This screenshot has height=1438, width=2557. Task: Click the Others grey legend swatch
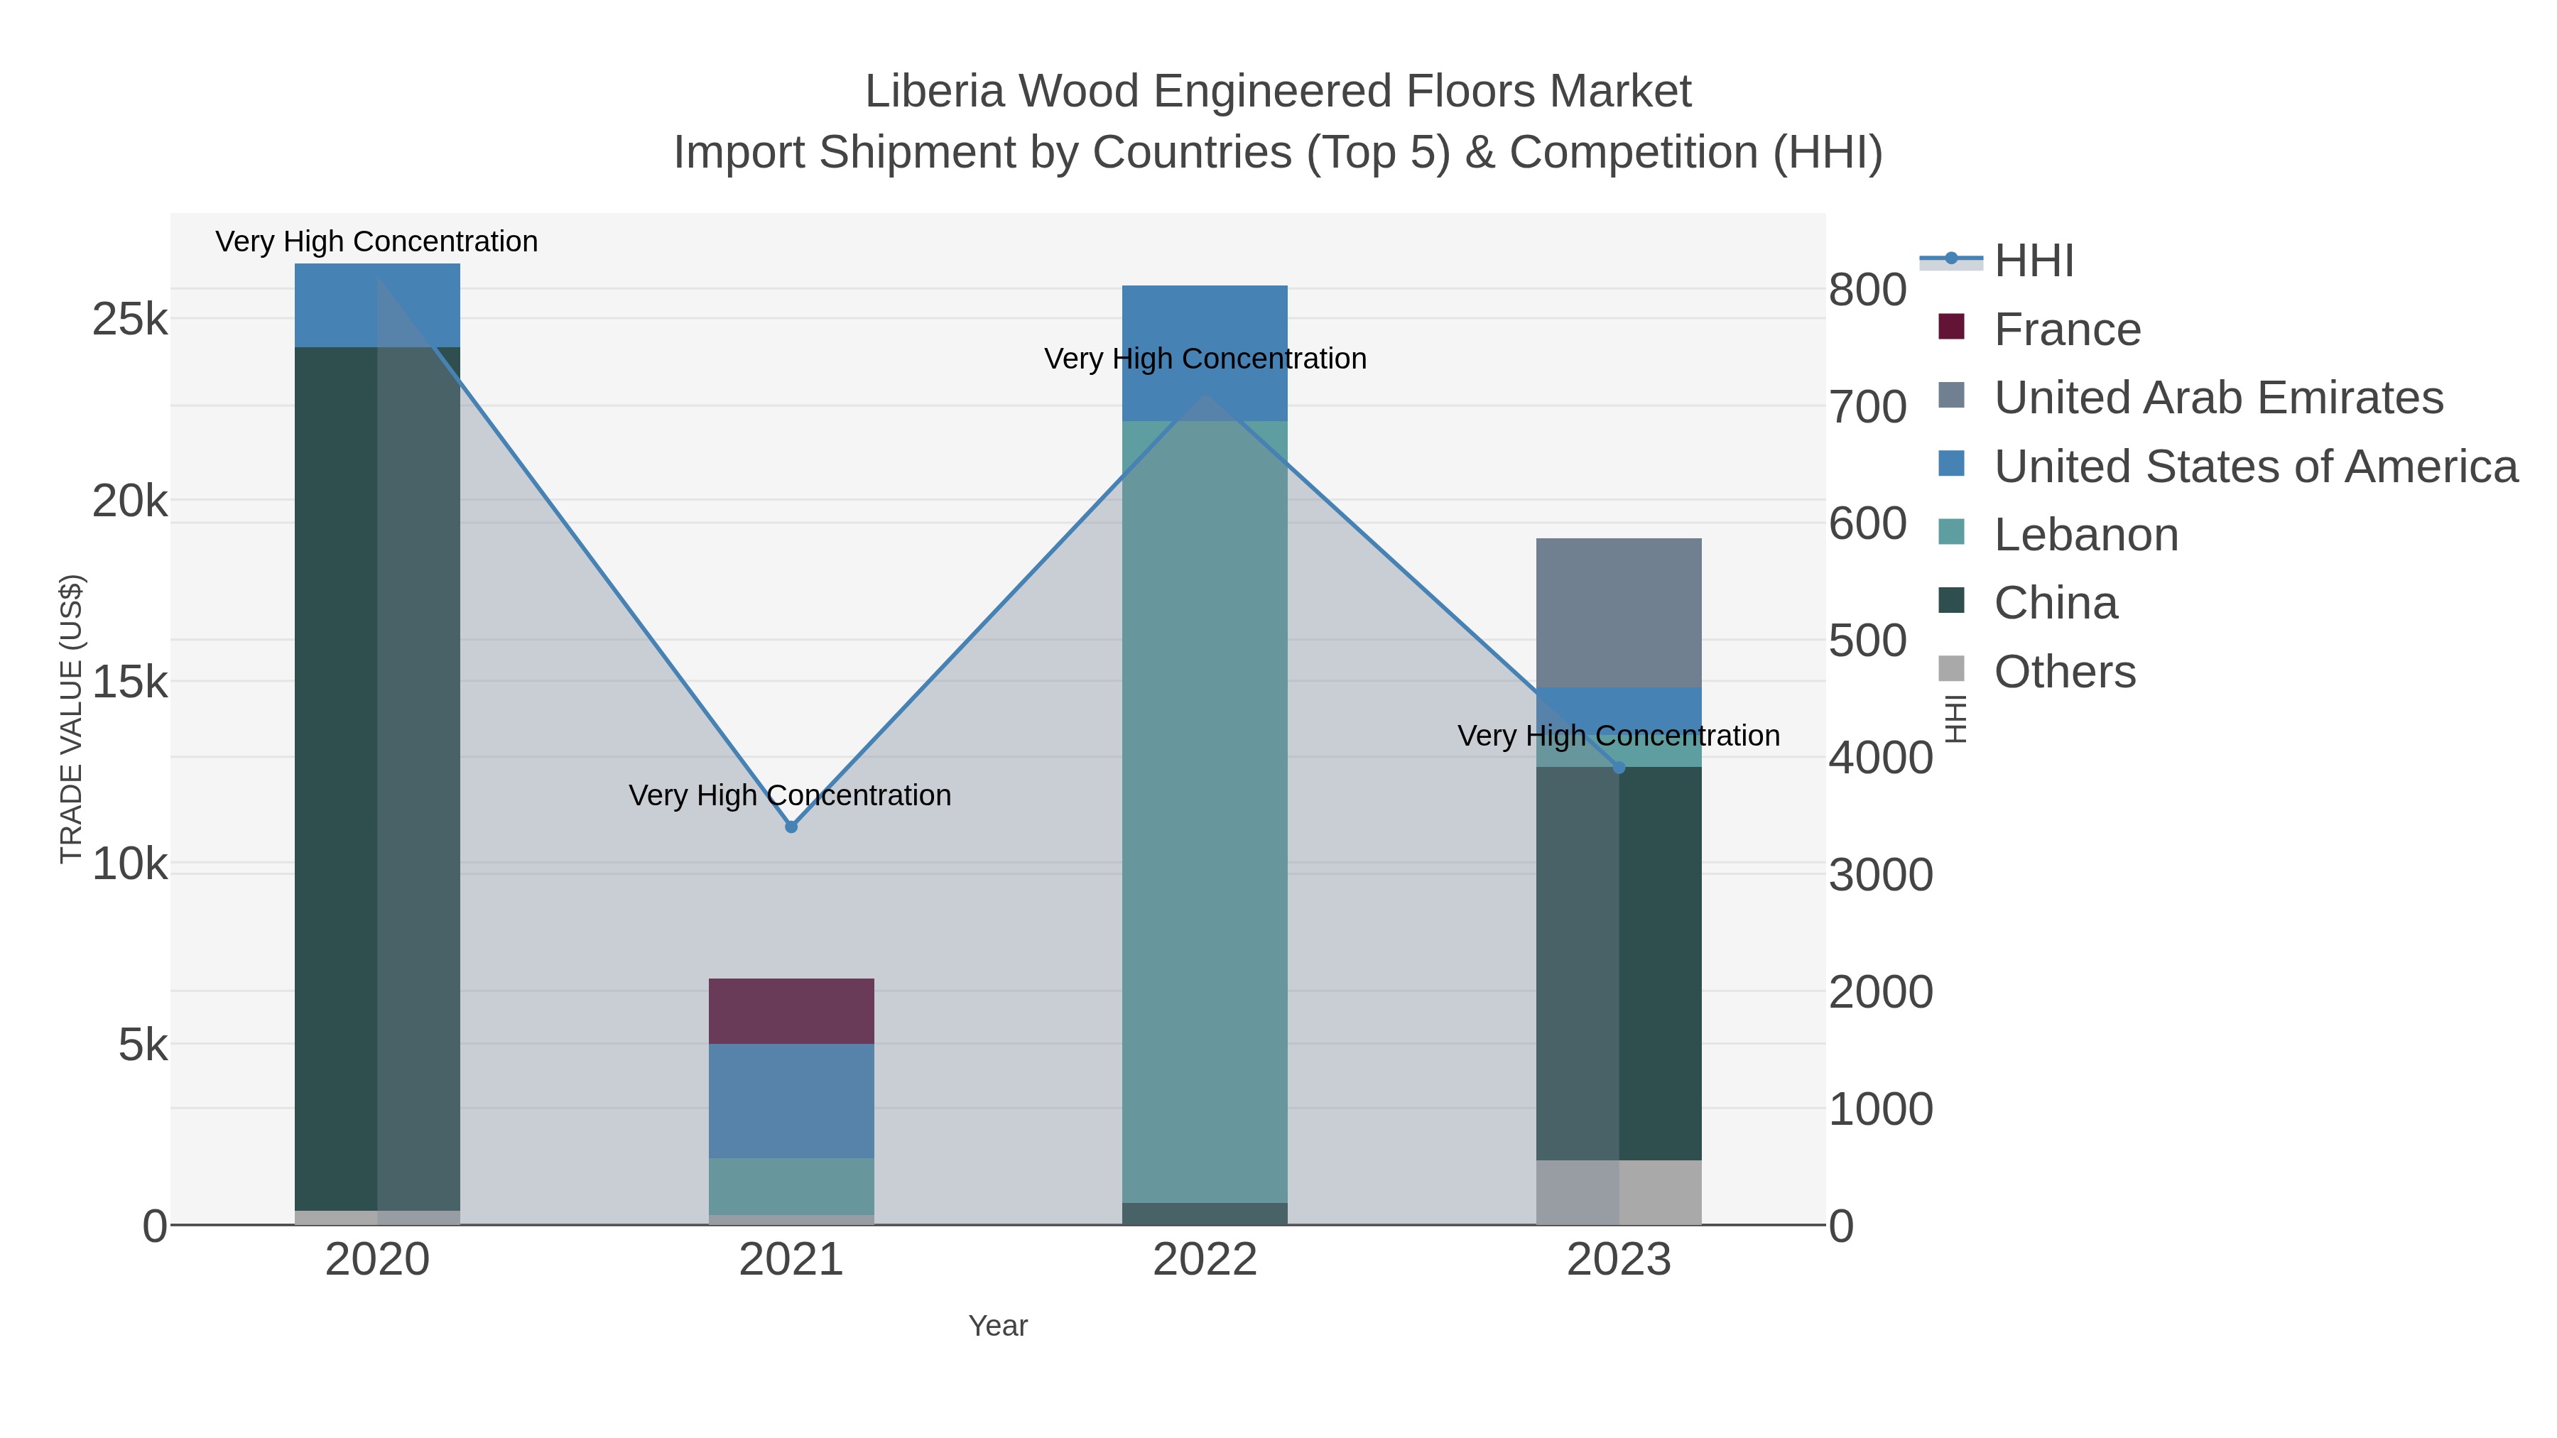[x=1950, y=669]
